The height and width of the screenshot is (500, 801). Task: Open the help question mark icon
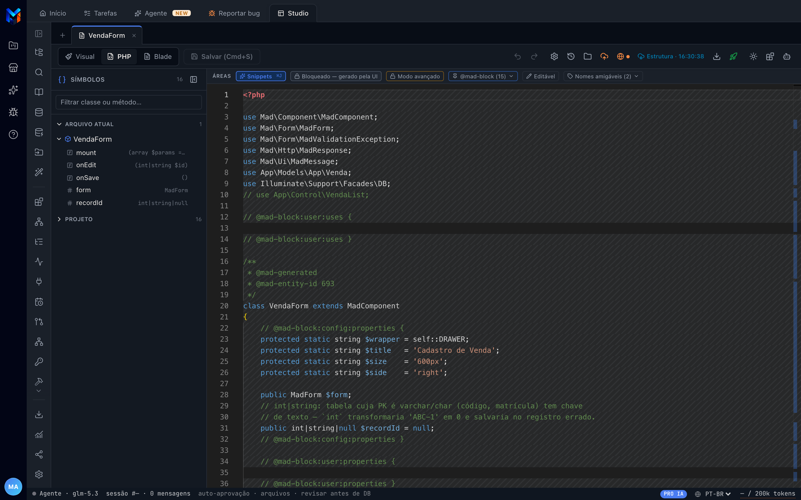click(x=13, y=135)
